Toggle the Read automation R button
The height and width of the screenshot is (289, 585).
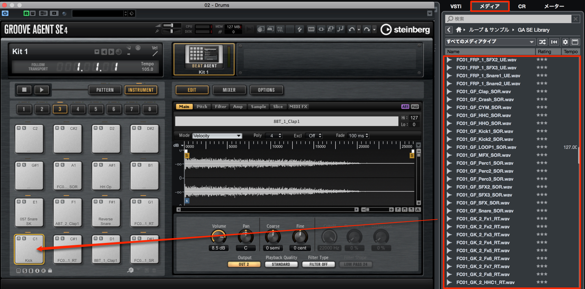coord(26,13)
